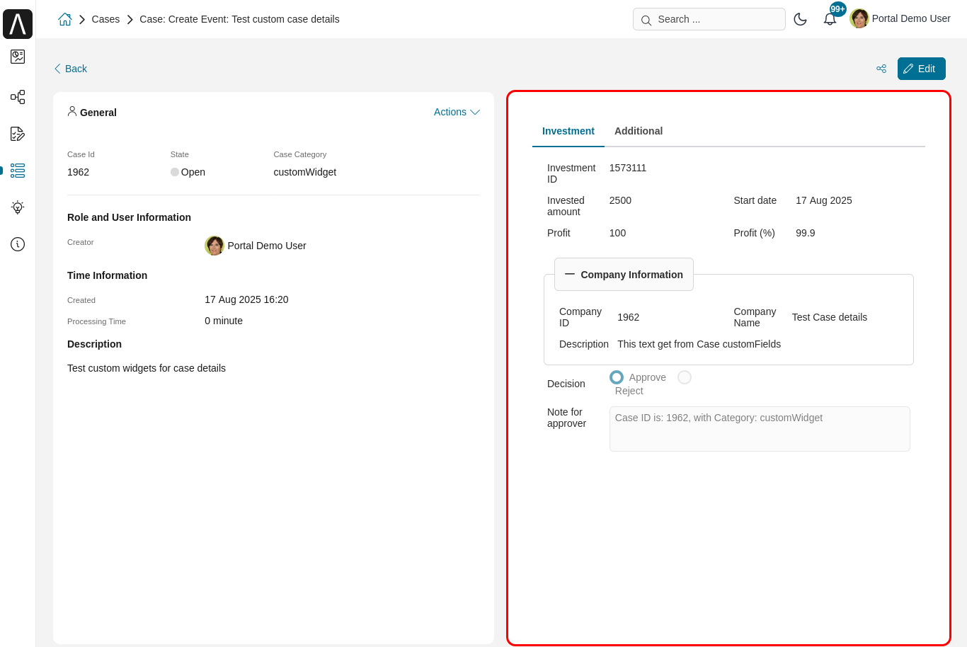Toggle dark mode with moon icon

click(x=800, y=19)
